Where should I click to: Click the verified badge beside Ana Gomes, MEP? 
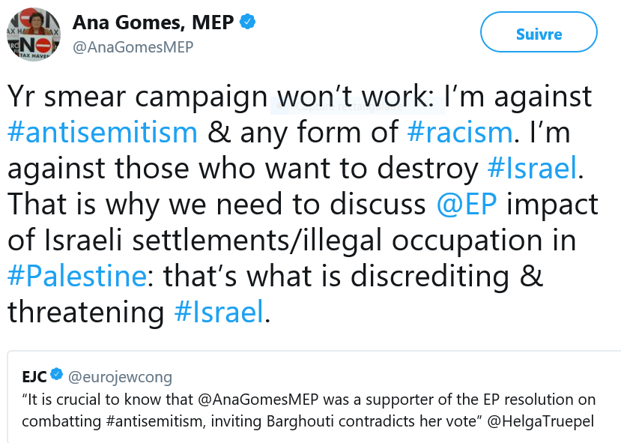tap(248, 22)
